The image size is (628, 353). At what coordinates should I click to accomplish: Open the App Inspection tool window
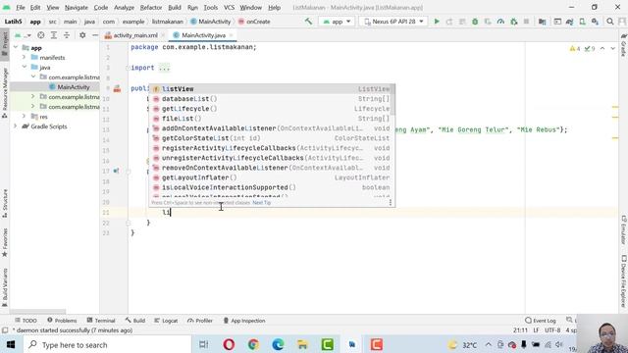[244, 321]
